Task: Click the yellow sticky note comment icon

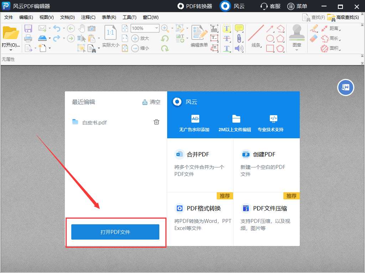Action: click(x=239, y=28)
